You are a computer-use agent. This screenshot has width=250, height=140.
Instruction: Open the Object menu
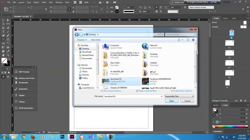click(36, 2)
